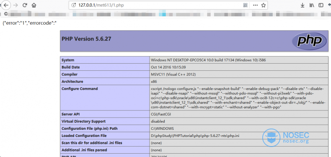Click the PHP logo image

310,41
